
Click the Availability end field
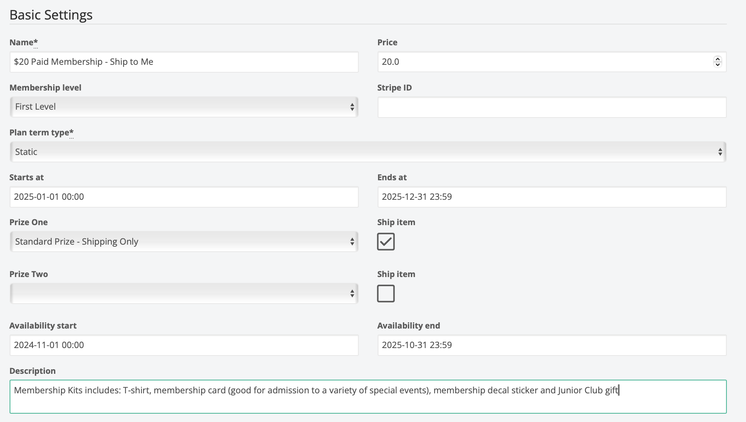pyautogui.click(x=552, y=345)
